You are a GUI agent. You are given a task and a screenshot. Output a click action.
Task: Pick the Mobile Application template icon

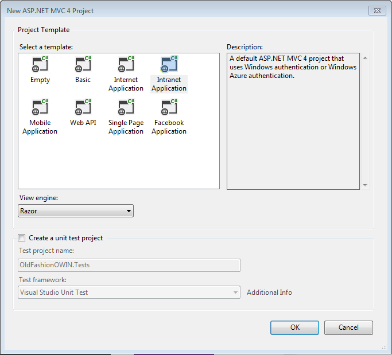(40, 107)
